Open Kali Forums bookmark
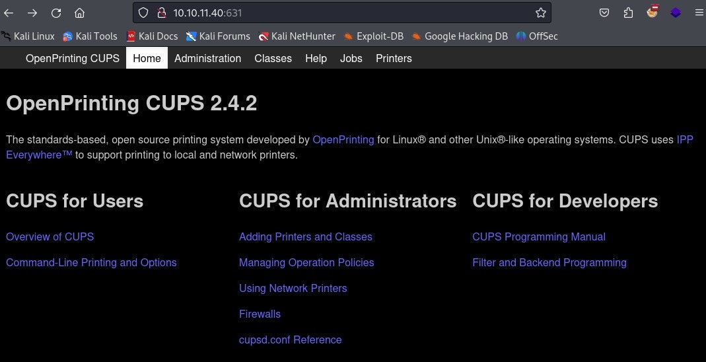The height and width of the screenshot is (362, 706). click(x=219, y=36)
